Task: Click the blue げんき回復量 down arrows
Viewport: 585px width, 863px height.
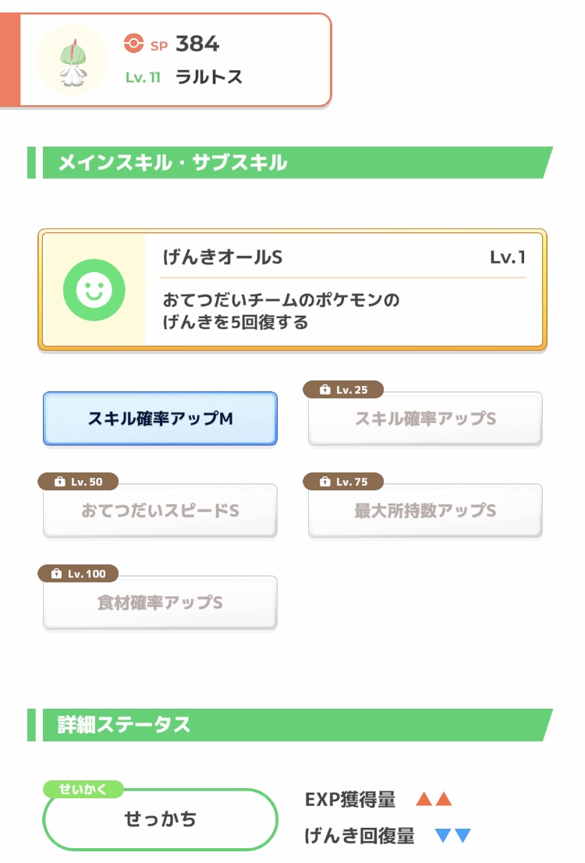Action: (452, 836)
